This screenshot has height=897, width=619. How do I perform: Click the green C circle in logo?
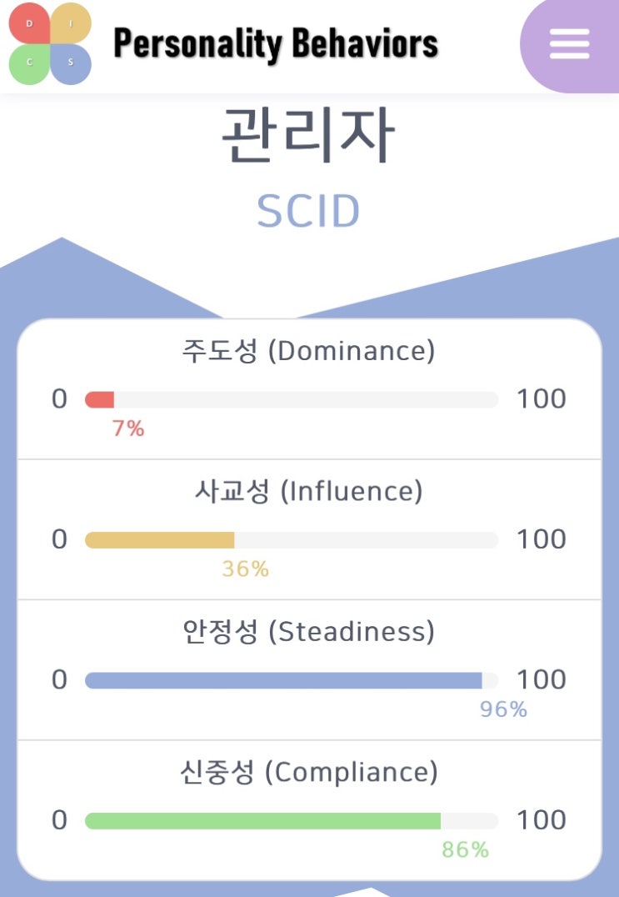[x=29, y=63]
